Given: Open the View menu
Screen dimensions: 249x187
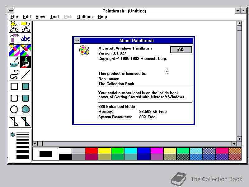Looking at the screenshot, I should pyautogui.click(x=40, y=17).
